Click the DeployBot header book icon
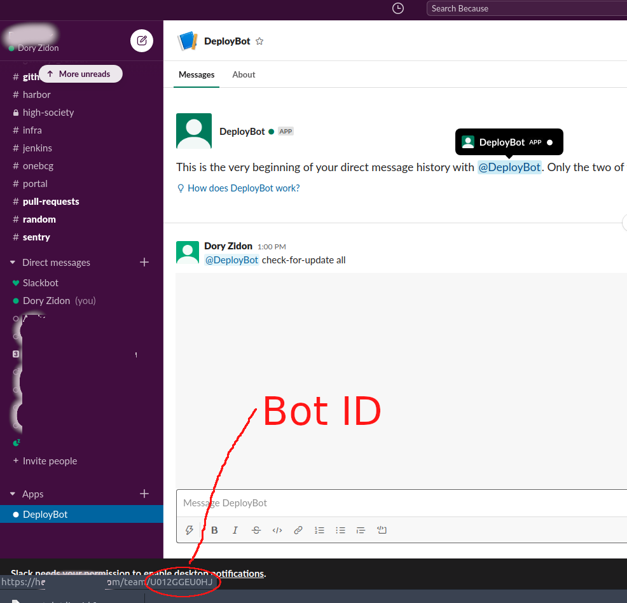This screenshot has width=627, height=603. point(188,41)
